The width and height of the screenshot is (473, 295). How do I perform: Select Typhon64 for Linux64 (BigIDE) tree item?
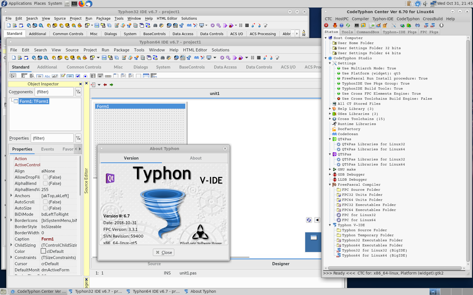(374, 255)
